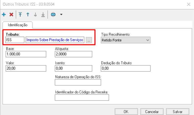Confirm with the OK button
Viewport: 194px width, 115px height.
[126, 112]
